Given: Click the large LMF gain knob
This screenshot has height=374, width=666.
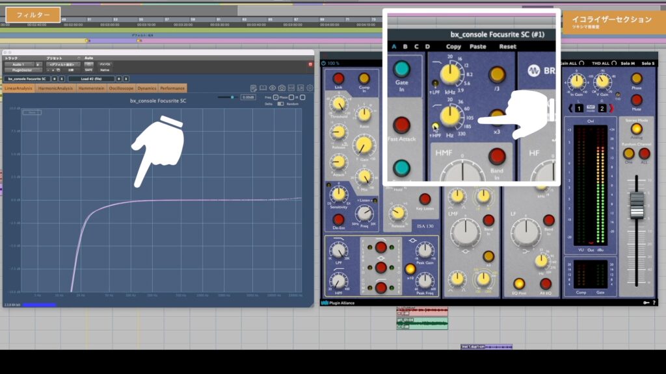Looking at the screenshot, I should pyautogui.click(x=465, y=232).
